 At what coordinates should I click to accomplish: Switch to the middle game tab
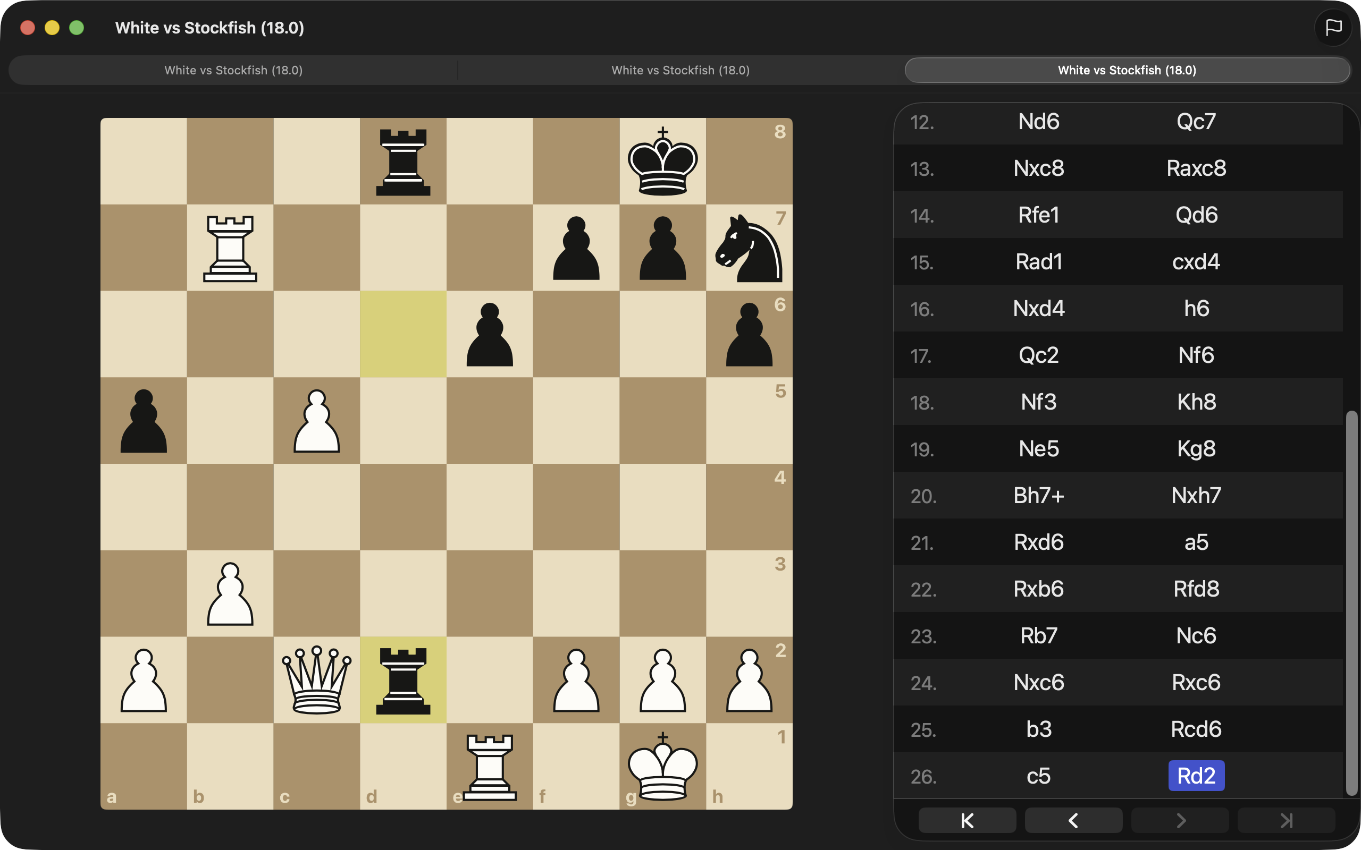[x=680, y=70]
